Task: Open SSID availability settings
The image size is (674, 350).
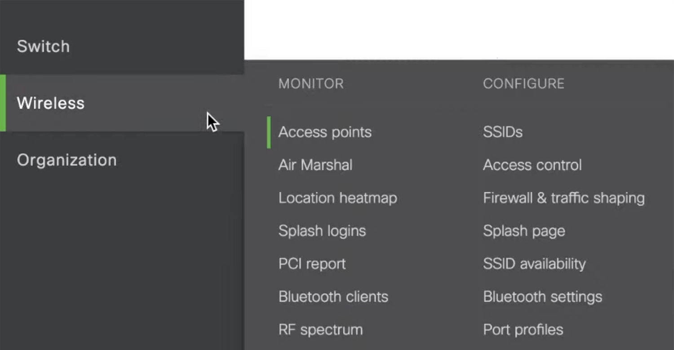Action: pyautogui.click(x=534, y=263)
